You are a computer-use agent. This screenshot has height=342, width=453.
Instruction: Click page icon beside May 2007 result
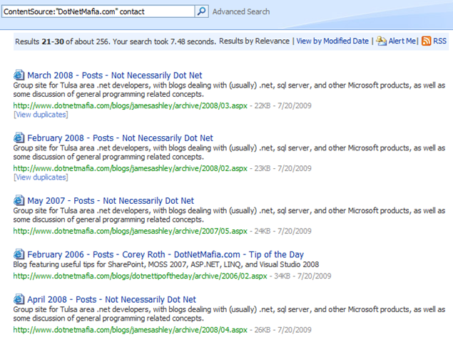point(19,200)
